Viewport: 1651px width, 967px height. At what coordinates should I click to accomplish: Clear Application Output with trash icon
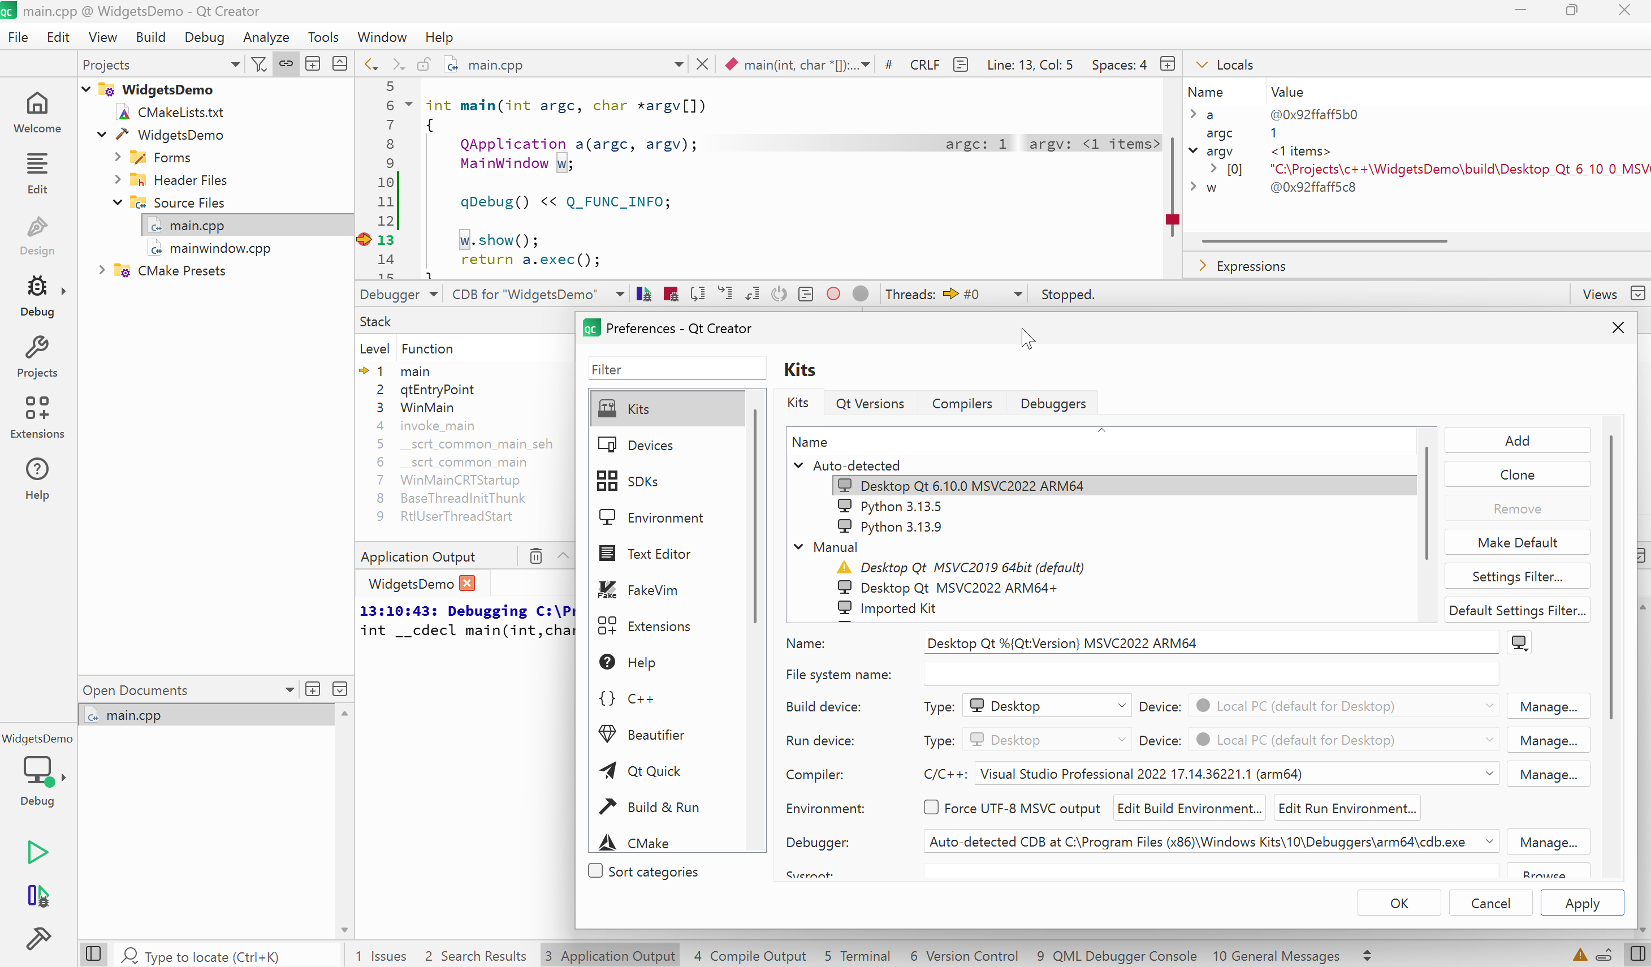[535, 556]
